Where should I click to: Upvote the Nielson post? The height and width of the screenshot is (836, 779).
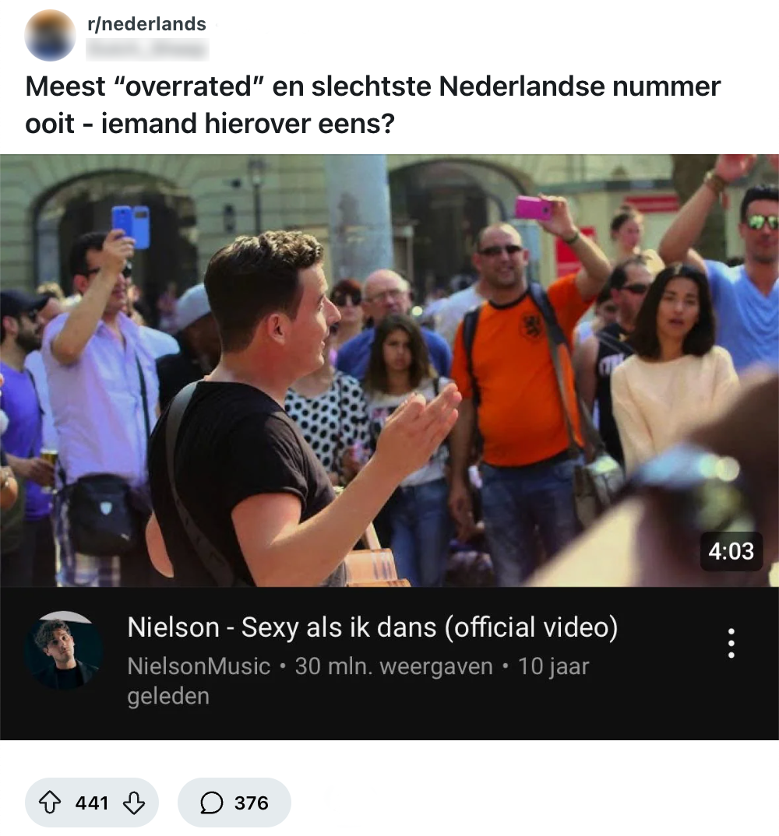pos(50,803)
